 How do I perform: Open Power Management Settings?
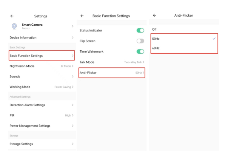pos(41,126)
